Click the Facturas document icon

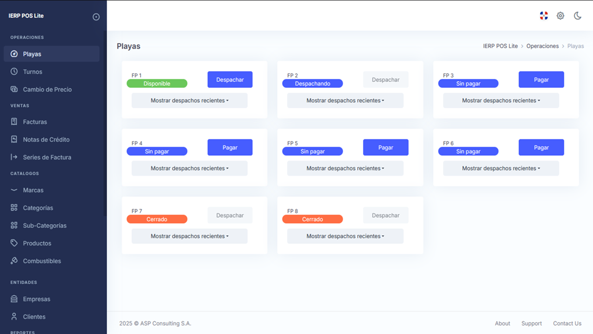[14, 122]
